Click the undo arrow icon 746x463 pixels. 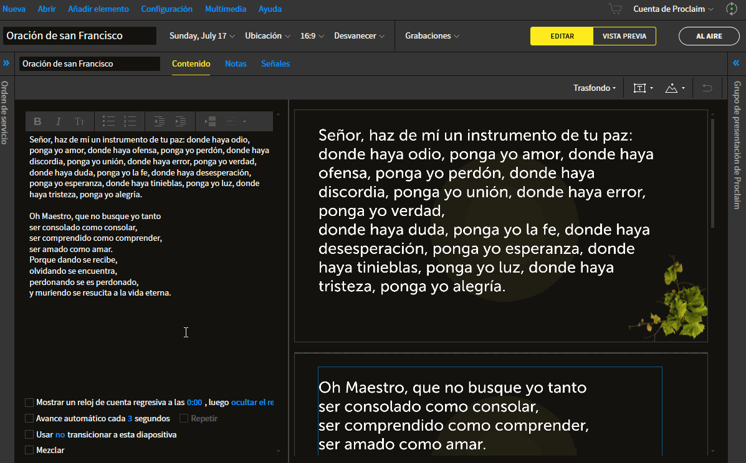click(x=707, y=88)
